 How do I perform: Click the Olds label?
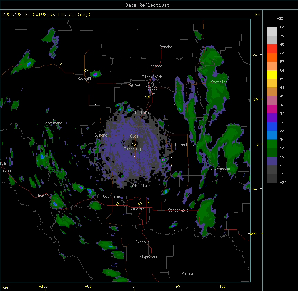tap(134, 136)
